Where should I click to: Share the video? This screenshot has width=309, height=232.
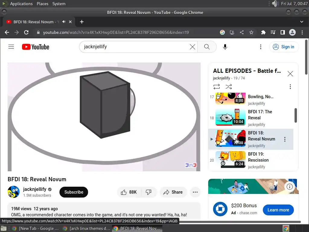pos(173,192)
